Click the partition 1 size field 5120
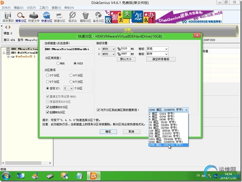Viewport: 242px width, 182px height. coord(125,49)
